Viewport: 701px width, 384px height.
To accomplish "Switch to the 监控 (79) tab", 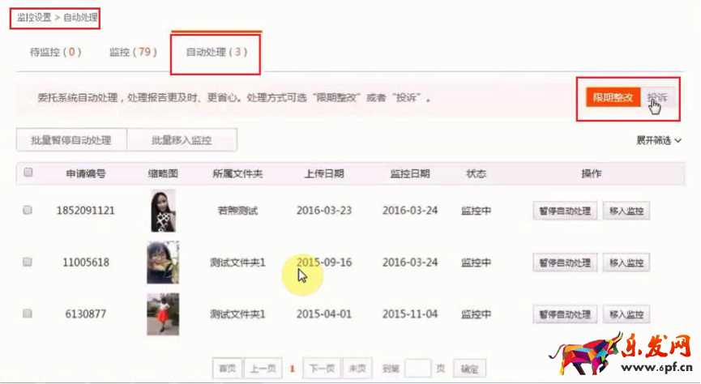I will coord(133,53).
